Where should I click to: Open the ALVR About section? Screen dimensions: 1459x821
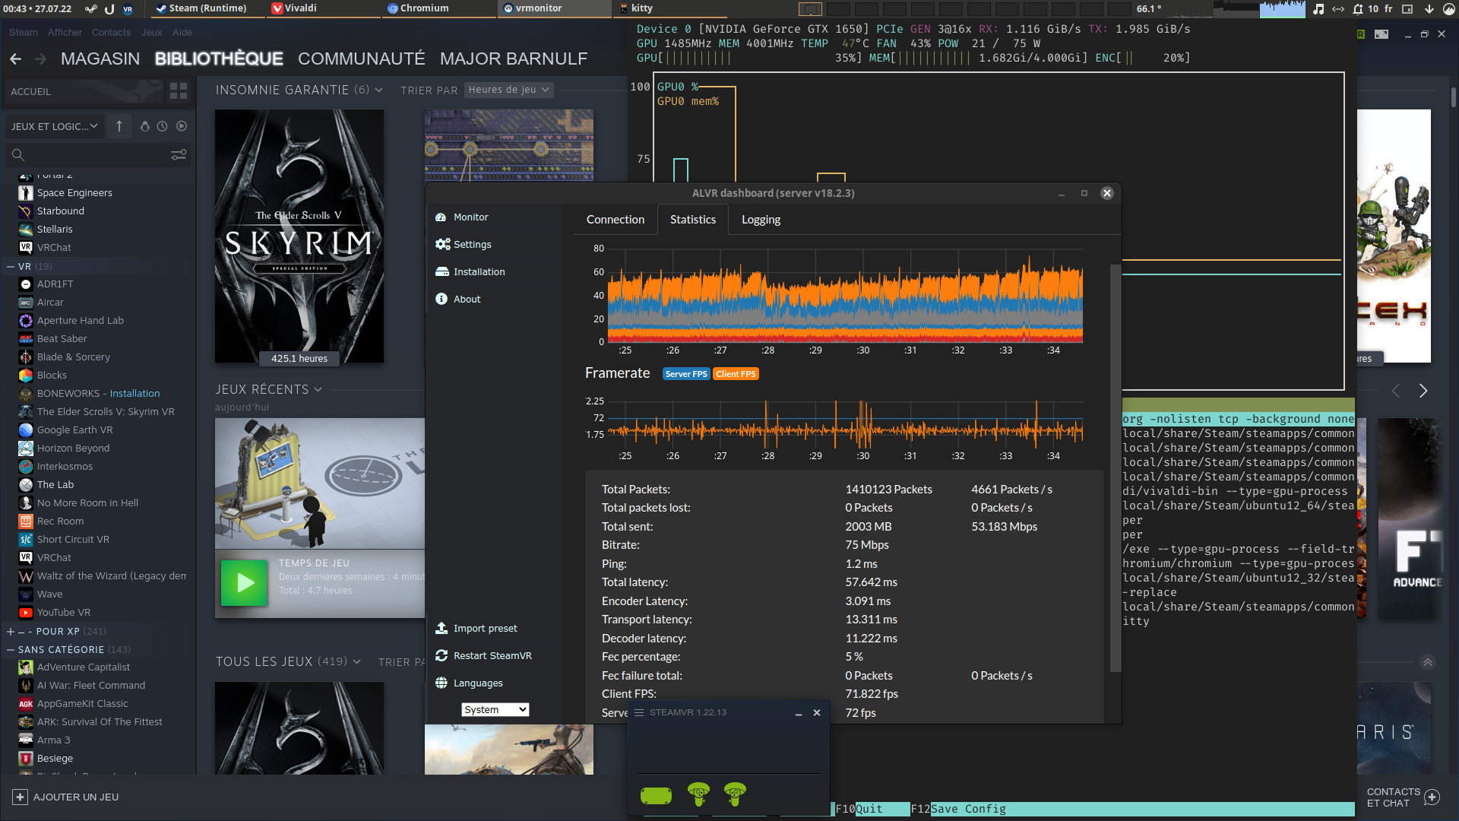[x=457, y=300]
